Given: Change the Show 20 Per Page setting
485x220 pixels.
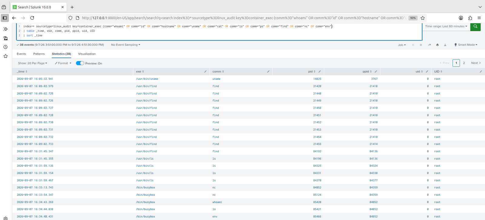Looking at the screenshot, I should tap(32, 63).
